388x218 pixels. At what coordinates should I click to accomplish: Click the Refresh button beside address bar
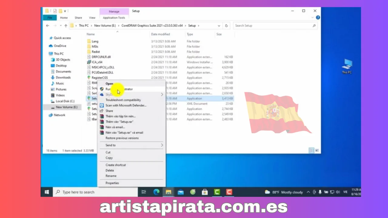point(226,26)
